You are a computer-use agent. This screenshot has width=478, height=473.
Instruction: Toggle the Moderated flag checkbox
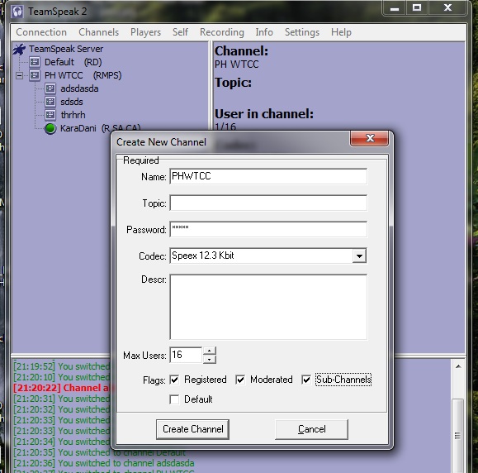coord(240,380)
